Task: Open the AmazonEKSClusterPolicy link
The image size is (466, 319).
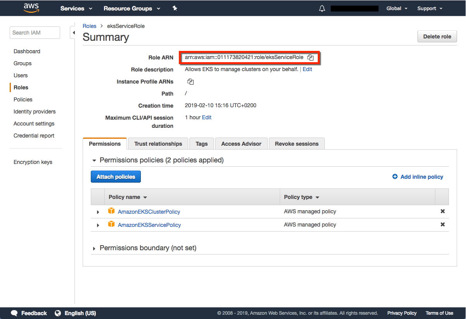Action: click(x=149, y=212)
